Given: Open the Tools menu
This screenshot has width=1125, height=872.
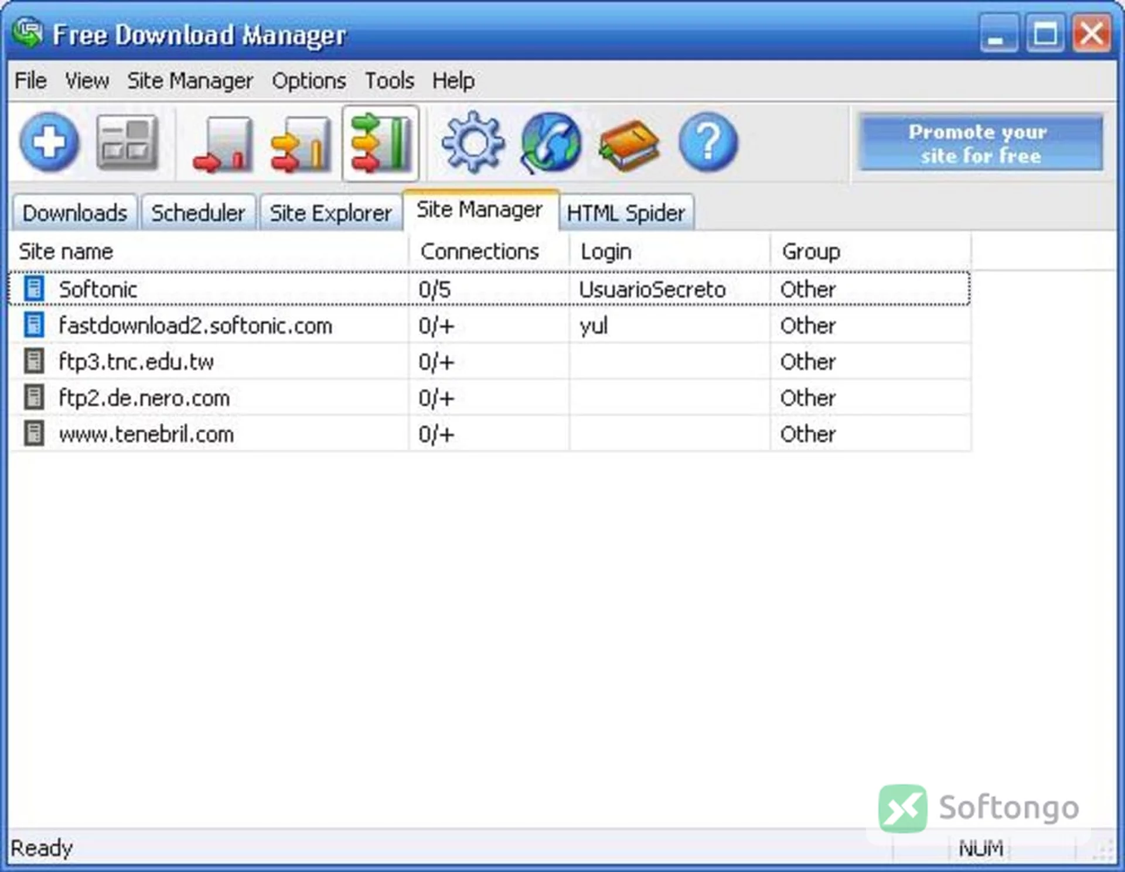Looking at the screenshot, I should click(x=390, y=80).
